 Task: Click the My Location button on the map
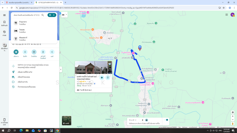(x=233, y=112)
